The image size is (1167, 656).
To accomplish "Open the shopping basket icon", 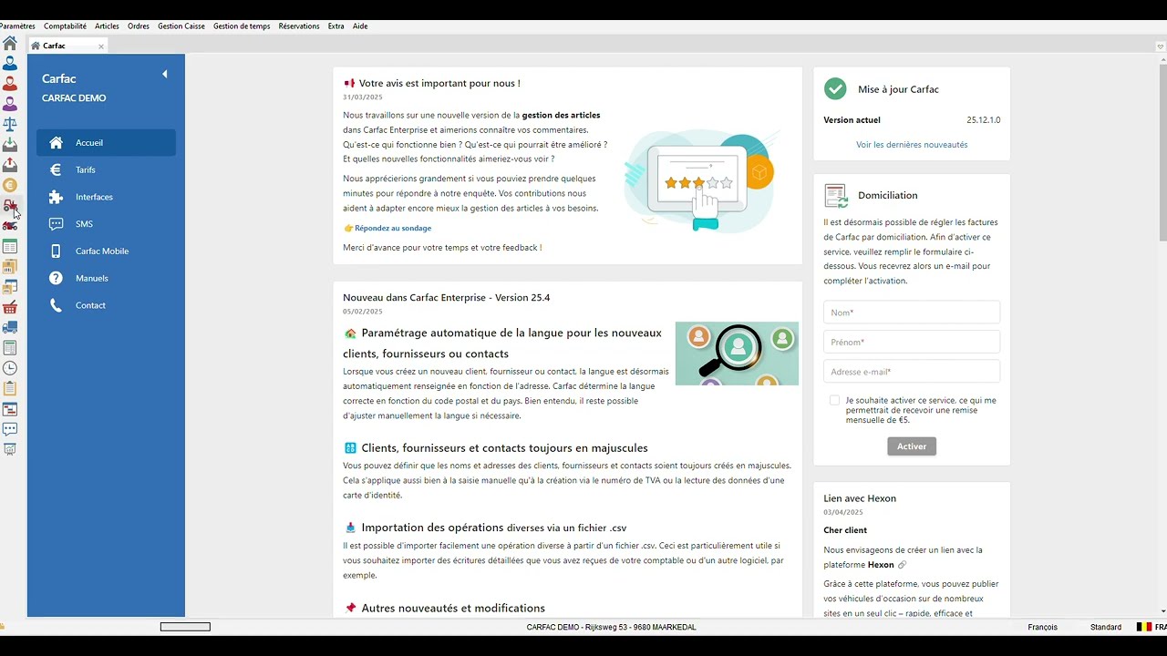I will [x=10, y=307].
